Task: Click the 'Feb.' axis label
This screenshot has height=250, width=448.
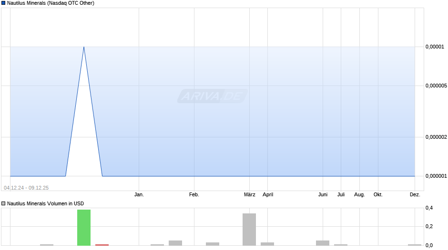Action: 194,195
